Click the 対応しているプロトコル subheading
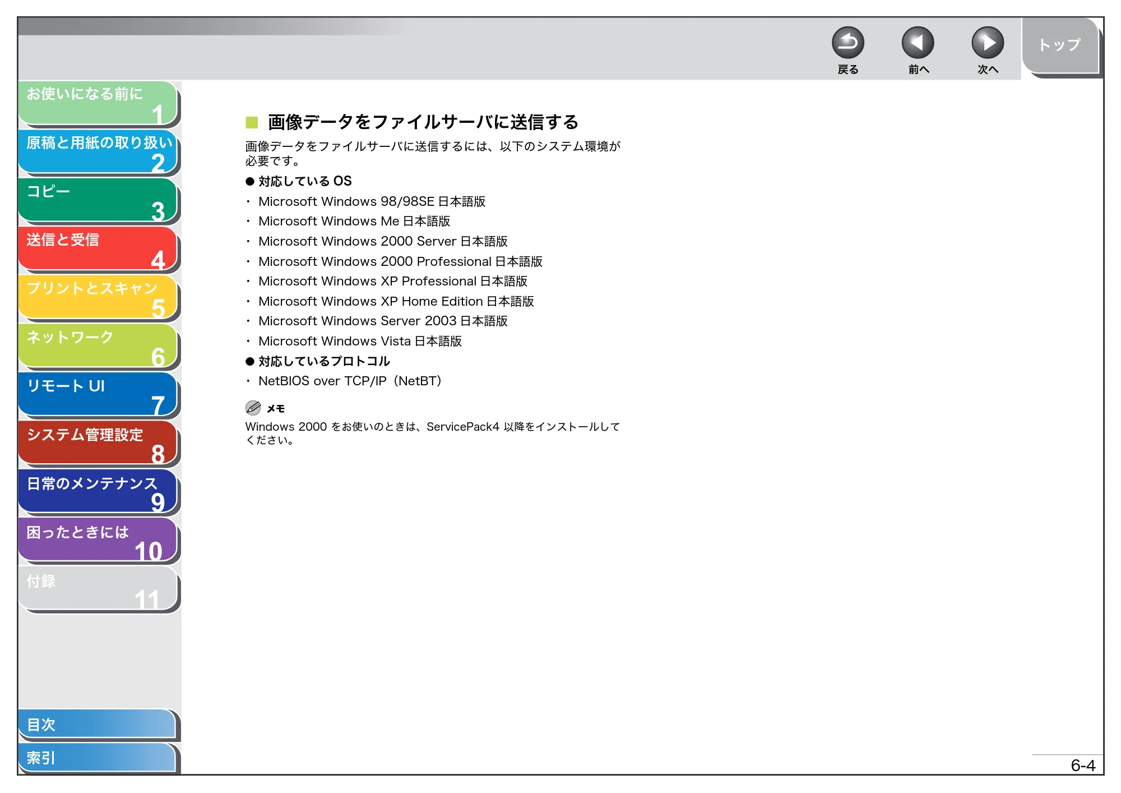 tap(324, 361)
